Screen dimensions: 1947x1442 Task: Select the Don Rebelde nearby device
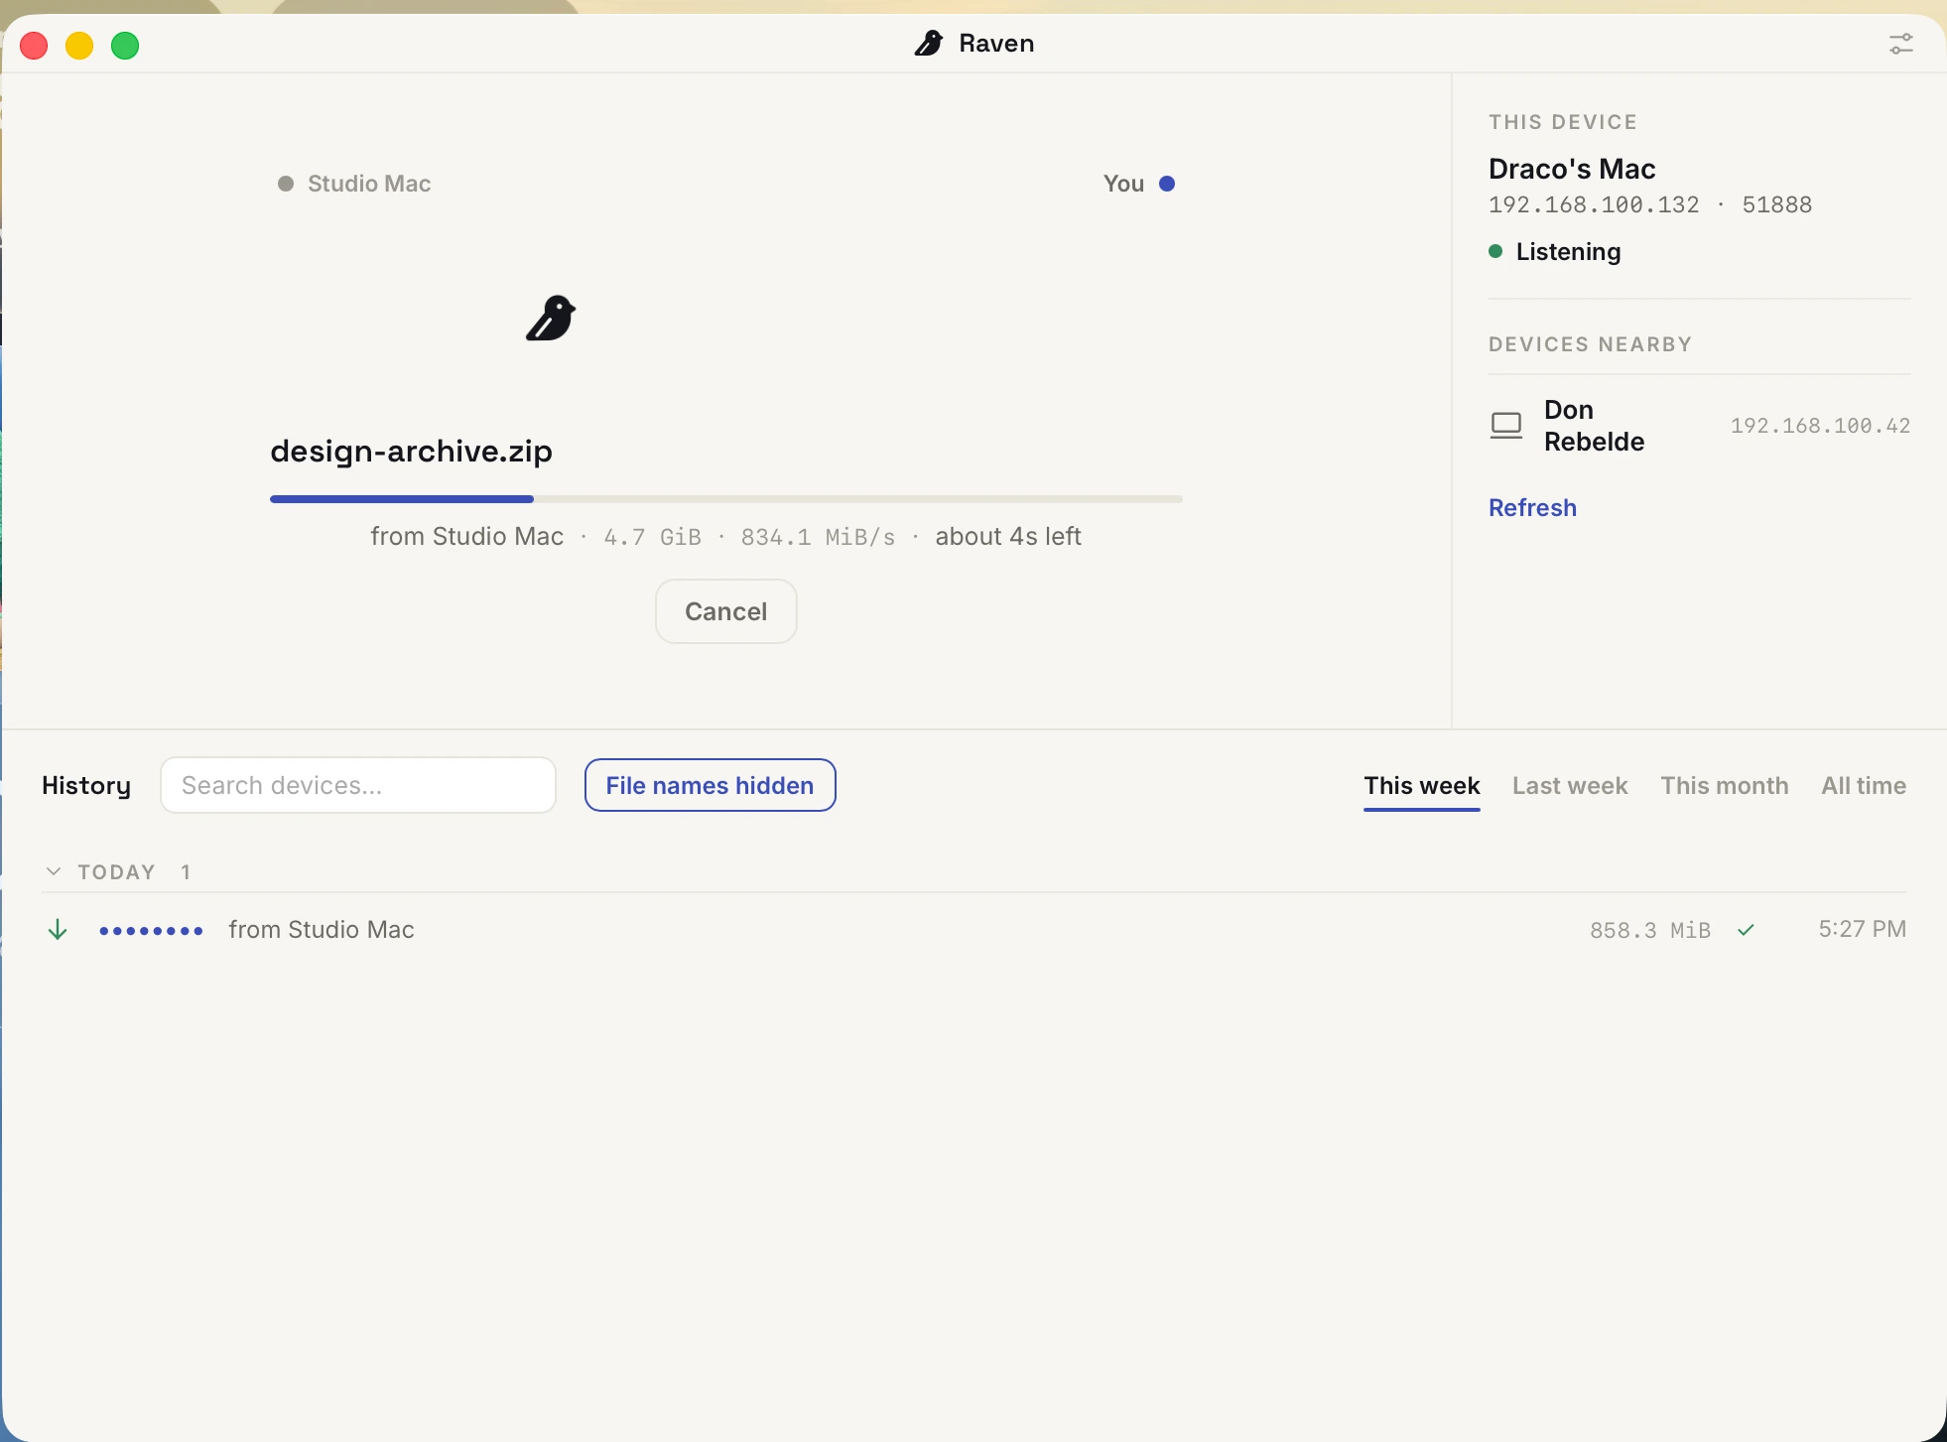pyautogui.click(x=1699, y=426)
